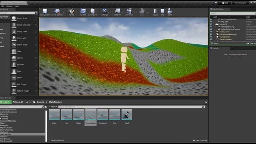Open the Source Control dropdown arrow
The width and height of the screenshot is (256, 144).
pyautogui.click(x=64, y=12)
